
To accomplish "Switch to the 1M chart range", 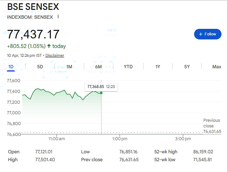I will tap(69, 67).
